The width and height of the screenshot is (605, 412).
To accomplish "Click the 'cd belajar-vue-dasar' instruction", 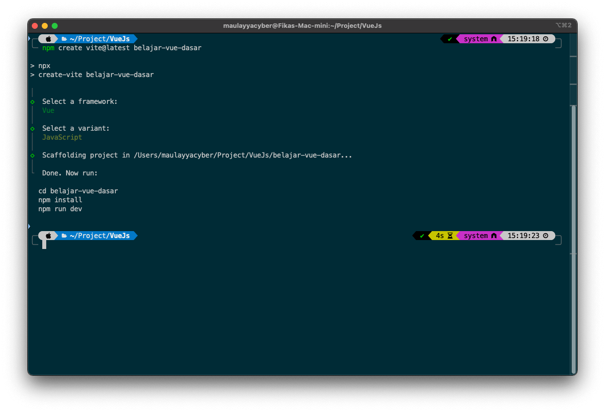I will [78, 191].
